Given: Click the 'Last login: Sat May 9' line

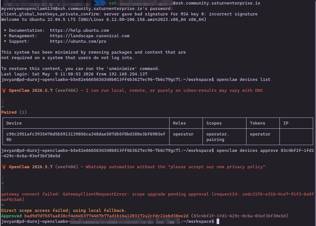Looking at the screenshot, I should click(x=74, y=74).
